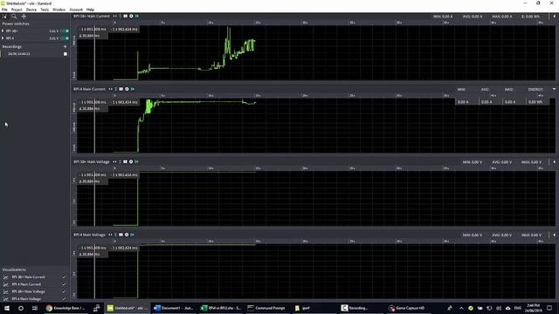Screen dimensions: 559x314
Task: Click green follow arrow on RPI 3B+ Main Current
Action: [137, 16]
